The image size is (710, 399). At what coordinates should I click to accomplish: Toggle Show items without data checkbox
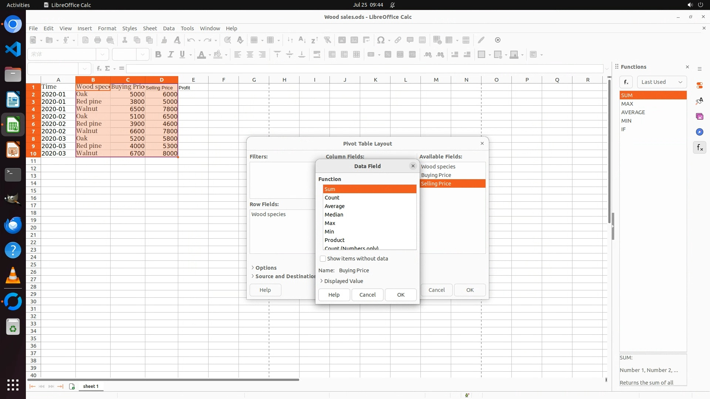point(323,259)
